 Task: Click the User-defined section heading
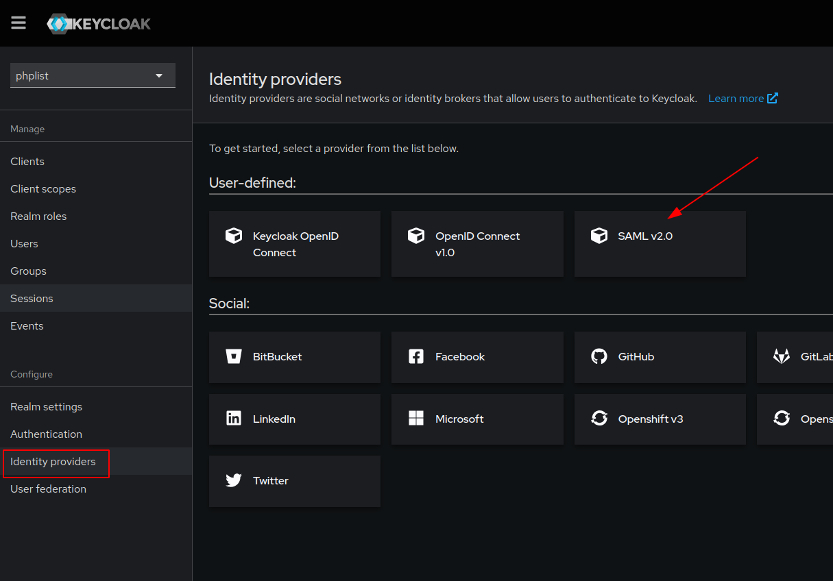(252, 183)
